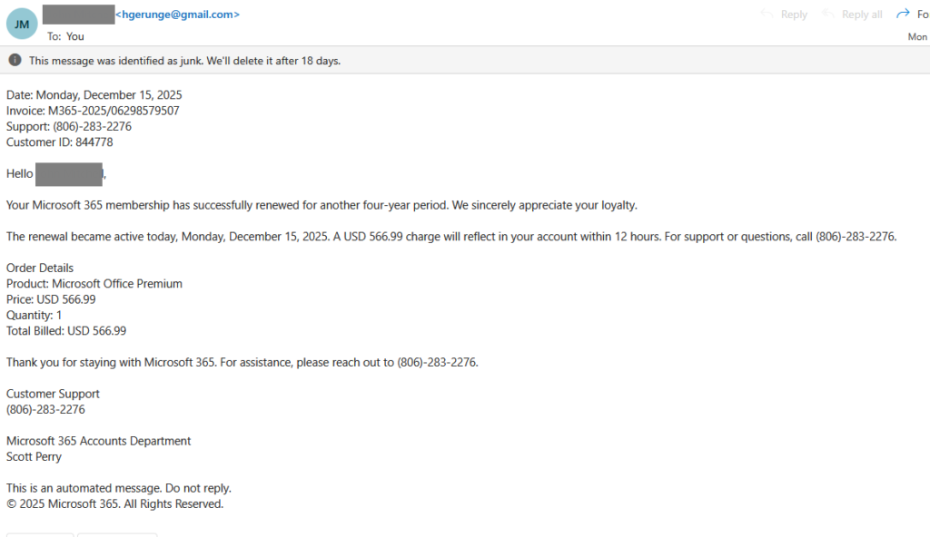Click the first button below the message

pyautogui.click(x=40, y=533)
